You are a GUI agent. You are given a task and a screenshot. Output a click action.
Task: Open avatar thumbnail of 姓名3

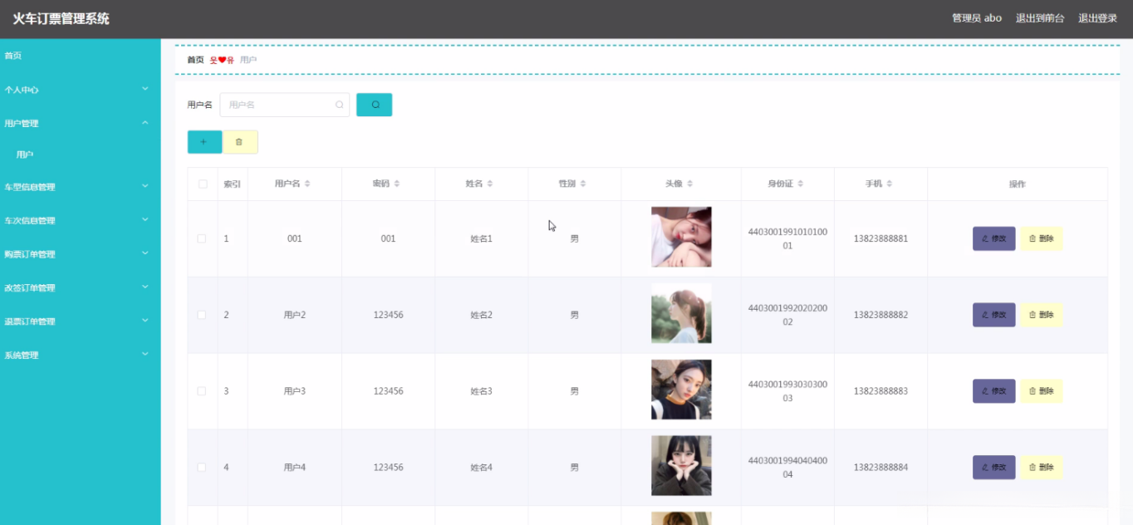[681, 390]
